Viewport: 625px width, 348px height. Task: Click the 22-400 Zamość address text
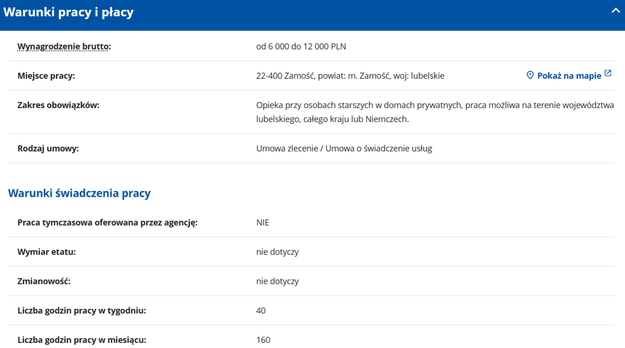coord(350,76)
